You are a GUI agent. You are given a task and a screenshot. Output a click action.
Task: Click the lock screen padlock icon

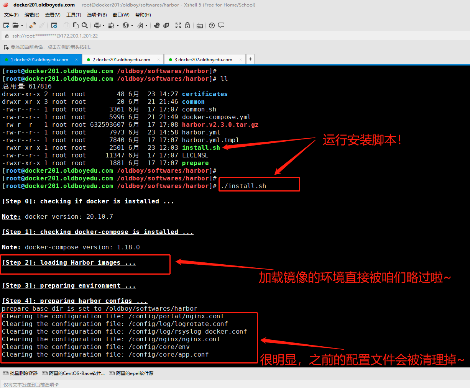point(187,25)
